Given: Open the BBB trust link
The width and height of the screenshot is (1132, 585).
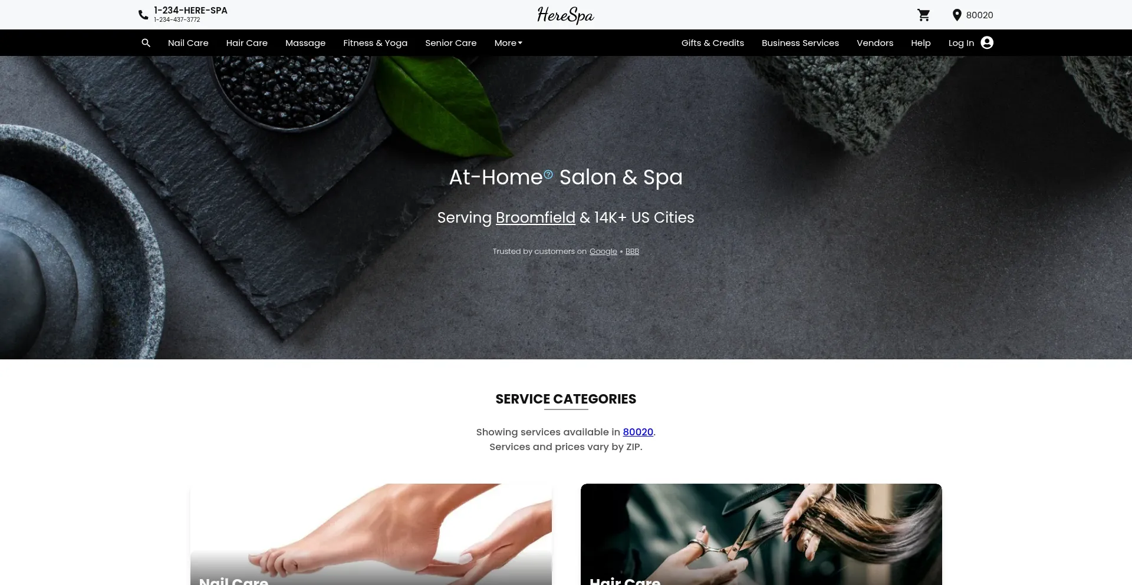Looking at the screenshot, I should click(632, 252).
